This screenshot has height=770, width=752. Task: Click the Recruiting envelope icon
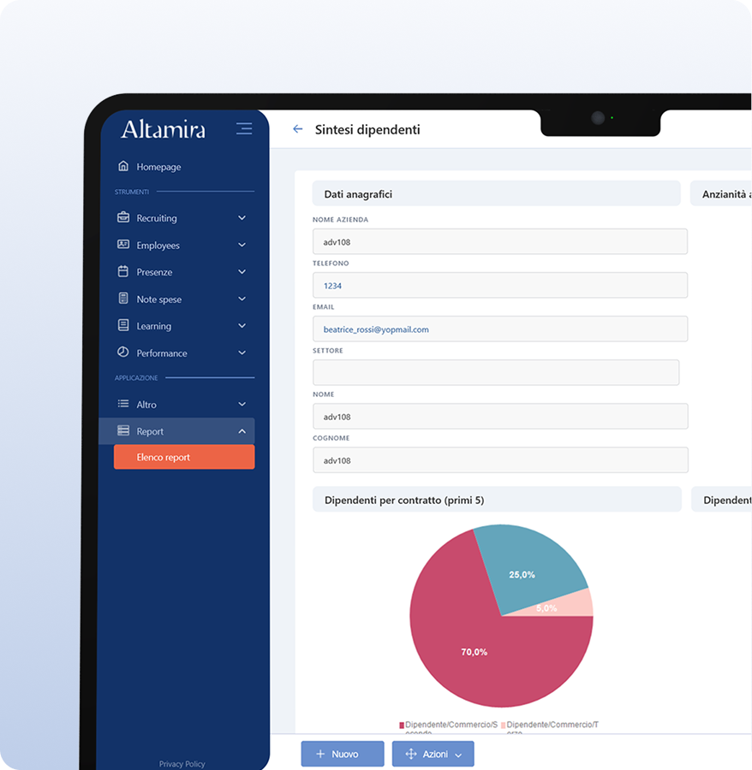123,218
